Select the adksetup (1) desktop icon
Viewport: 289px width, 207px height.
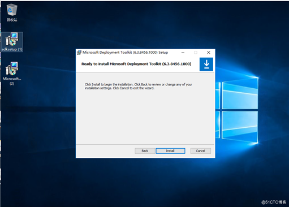point(12,42)
